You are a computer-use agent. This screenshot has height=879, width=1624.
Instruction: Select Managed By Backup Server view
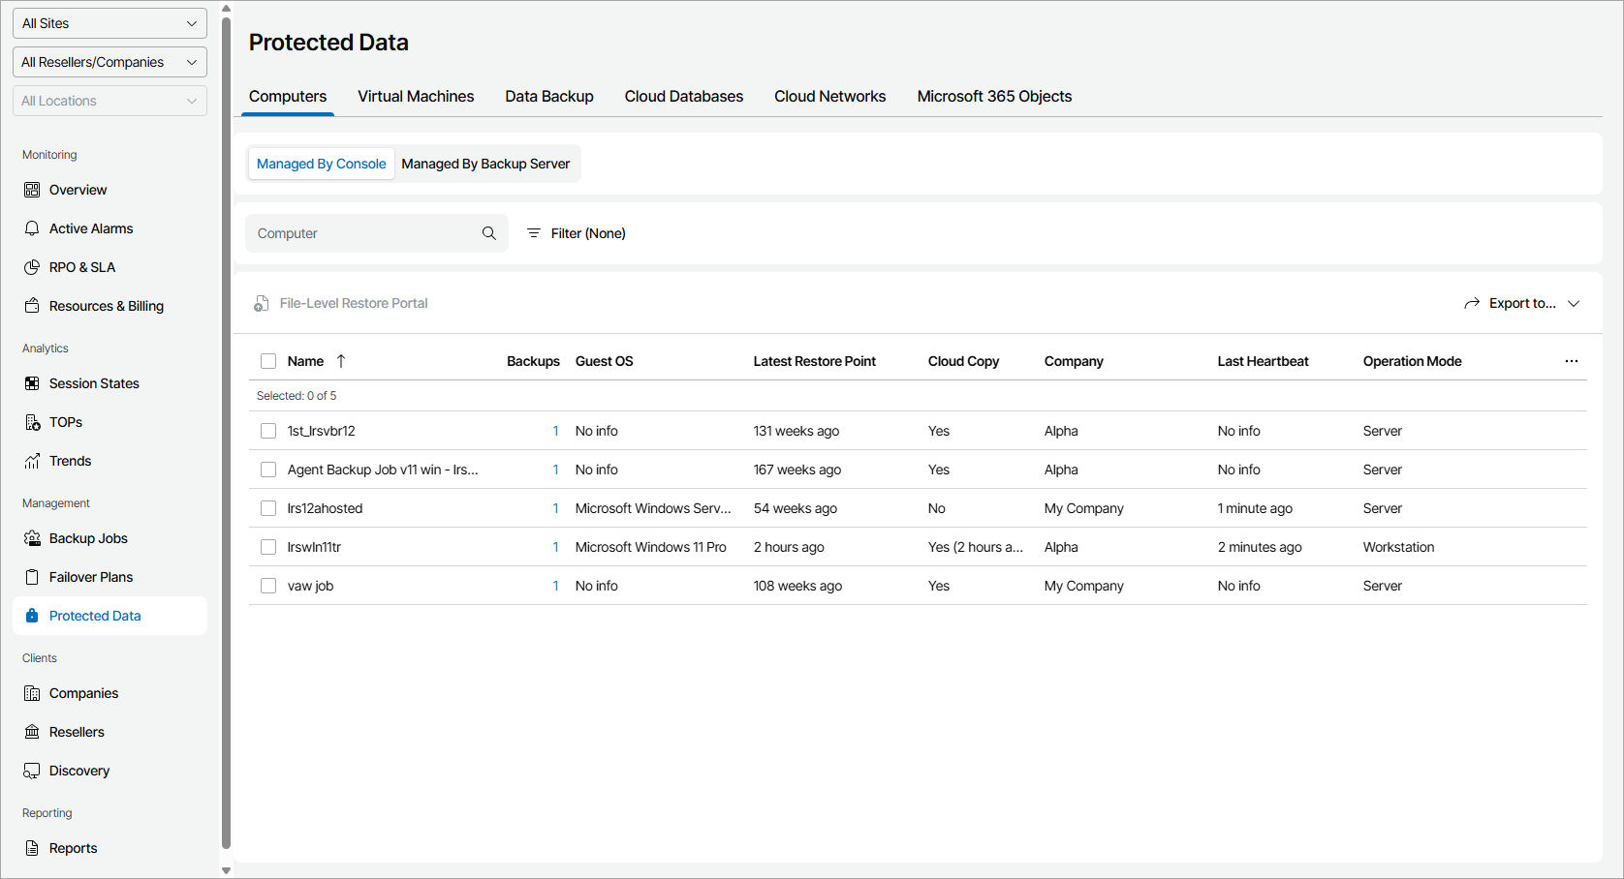[485, 164]
